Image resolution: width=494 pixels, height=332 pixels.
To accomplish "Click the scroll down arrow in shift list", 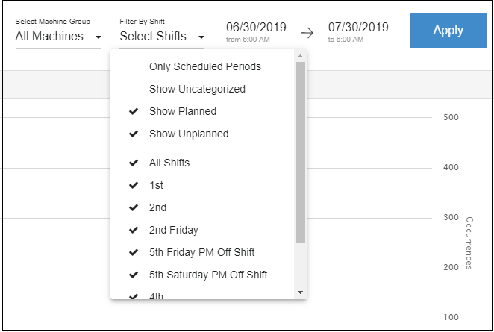I will 300,292.
